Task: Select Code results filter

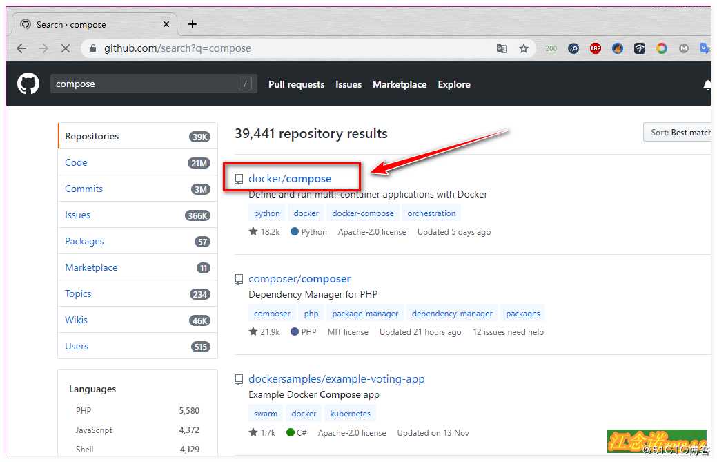Action: [137, 162]
